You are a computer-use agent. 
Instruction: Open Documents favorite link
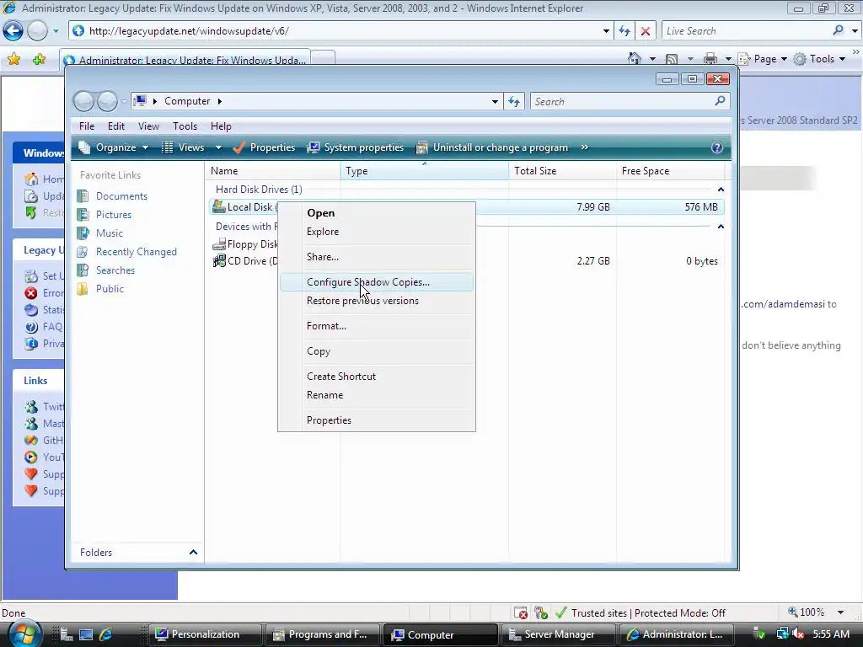pos(121,195)
